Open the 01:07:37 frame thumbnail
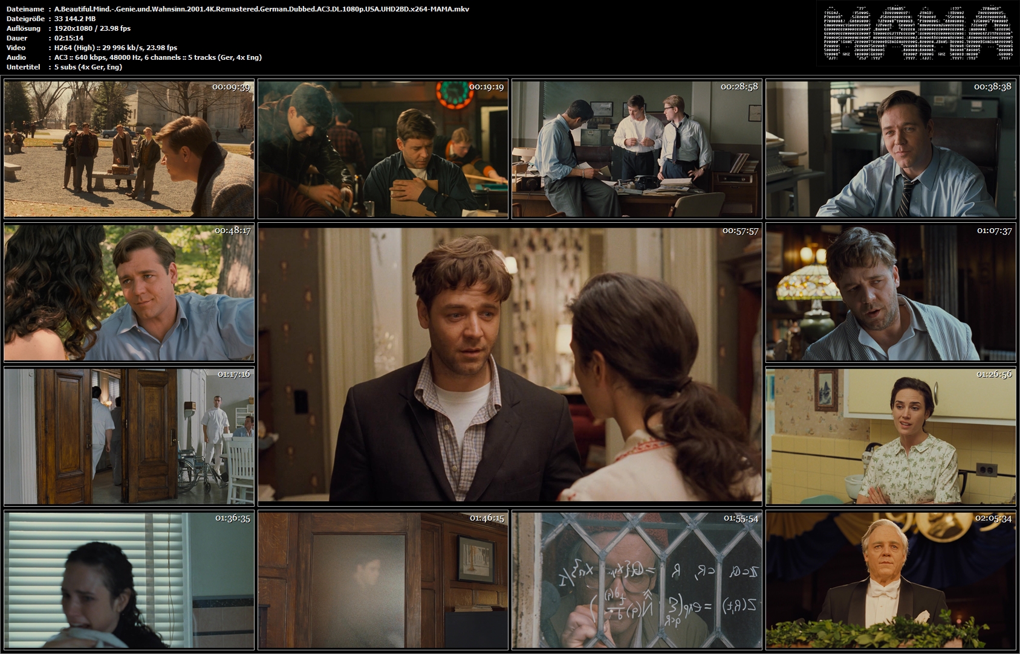The image size is (1020, 654). point(891,293)
